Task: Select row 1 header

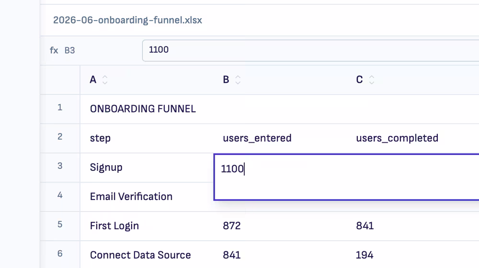Action: tap(60, 109)
